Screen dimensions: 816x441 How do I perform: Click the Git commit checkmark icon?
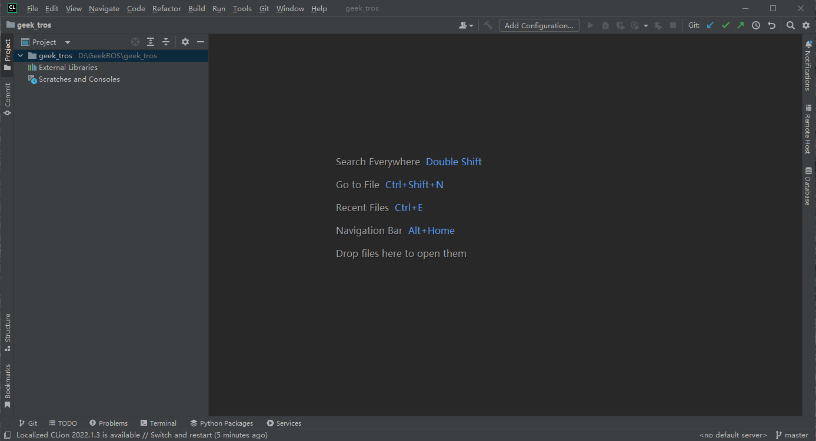(x=725, y=25)
